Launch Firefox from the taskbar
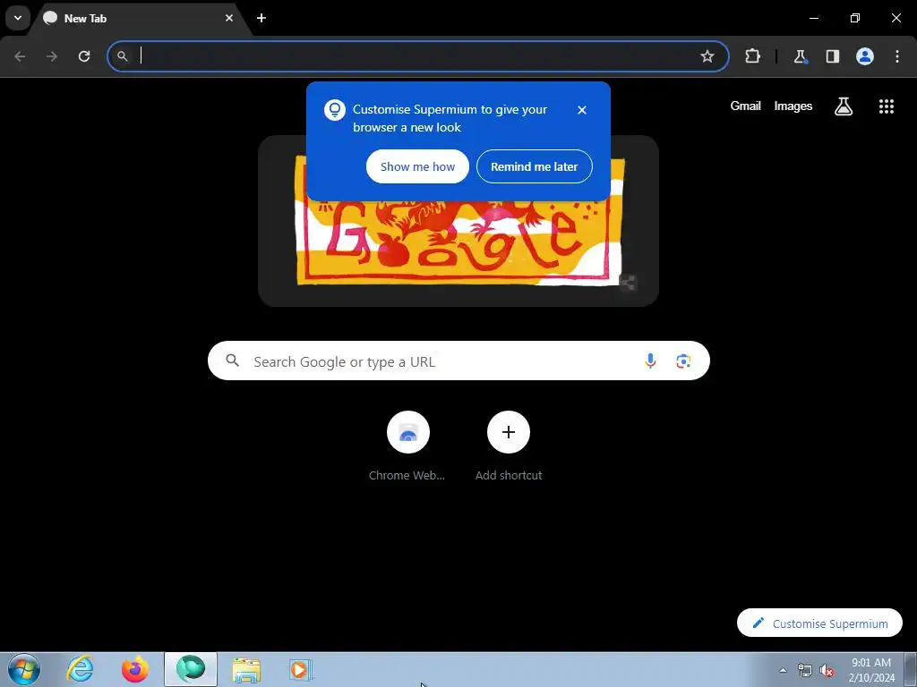 [134, 669]
